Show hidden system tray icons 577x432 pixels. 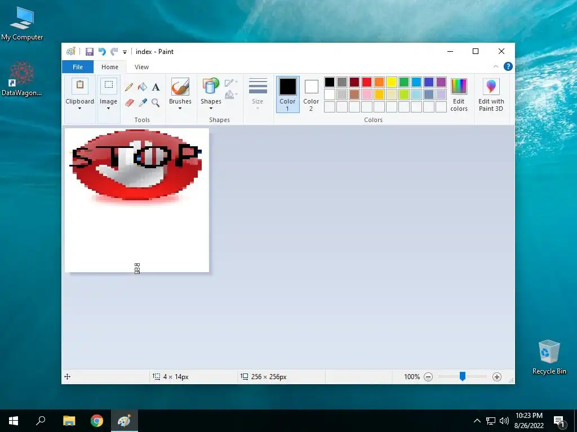click(477, 421)
